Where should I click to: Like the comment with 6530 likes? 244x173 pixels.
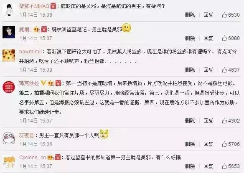pos(224,15)
